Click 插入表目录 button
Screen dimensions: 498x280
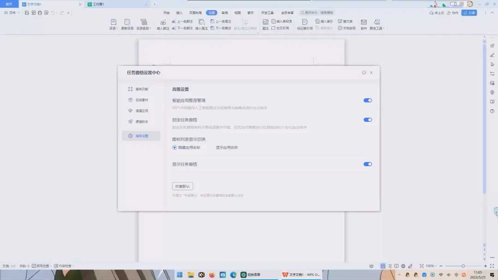click(x=282, y=22)
